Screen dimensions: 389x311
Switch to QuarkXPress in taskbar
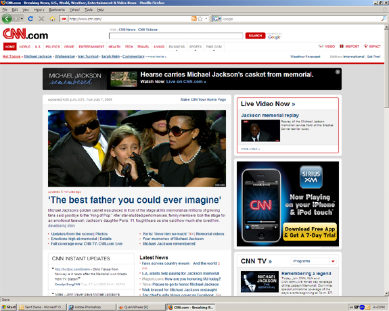pyautogui.click(x=141, y=307)
